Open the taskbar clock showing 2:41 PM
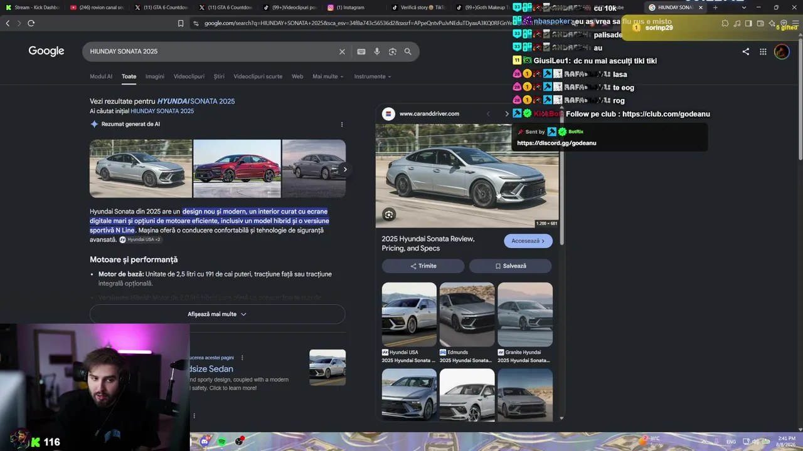 [x=786, y=442]
